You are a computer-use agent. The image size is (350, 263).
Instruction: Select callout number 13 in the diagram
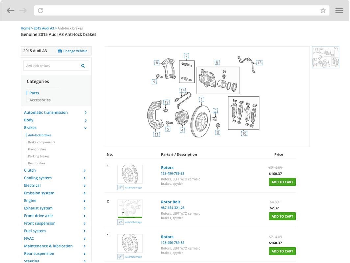259,62
